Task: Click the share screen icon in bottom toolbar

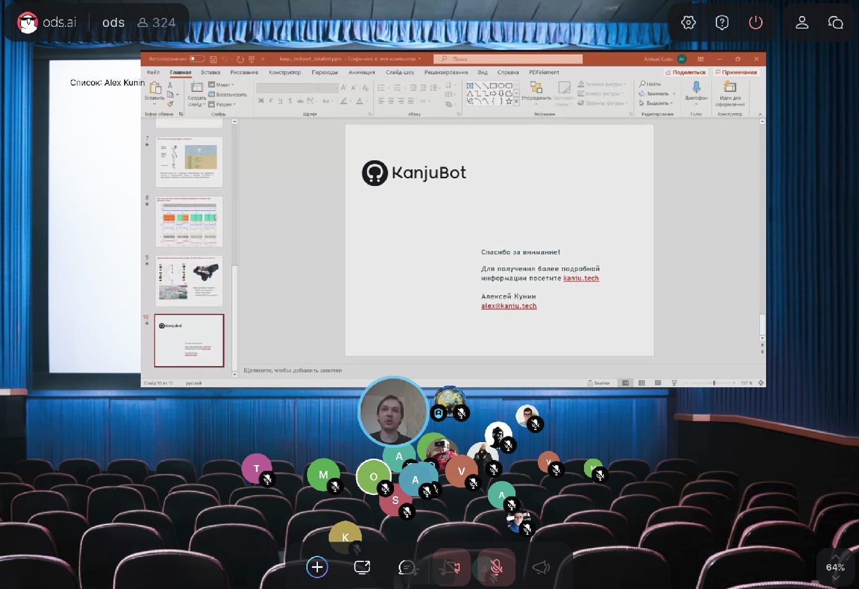Action: pyautogui.click(x=362, y=567)
